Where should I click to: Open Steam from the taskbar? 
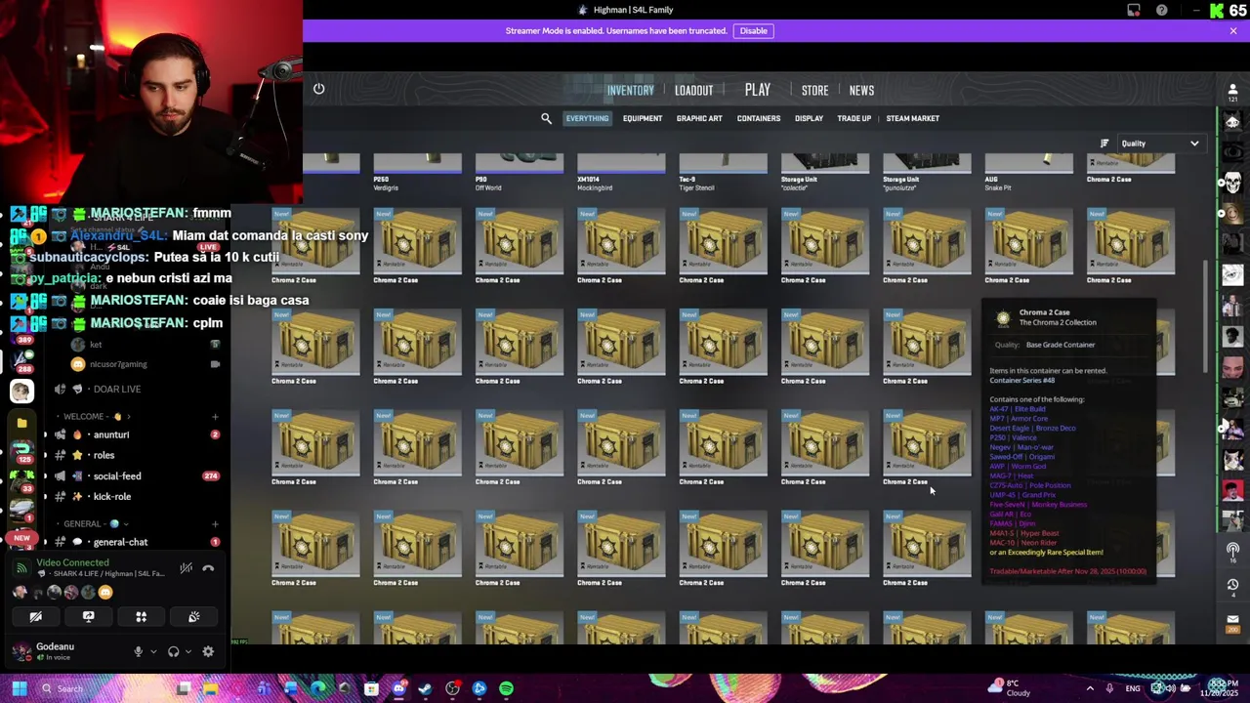[425, 688]
